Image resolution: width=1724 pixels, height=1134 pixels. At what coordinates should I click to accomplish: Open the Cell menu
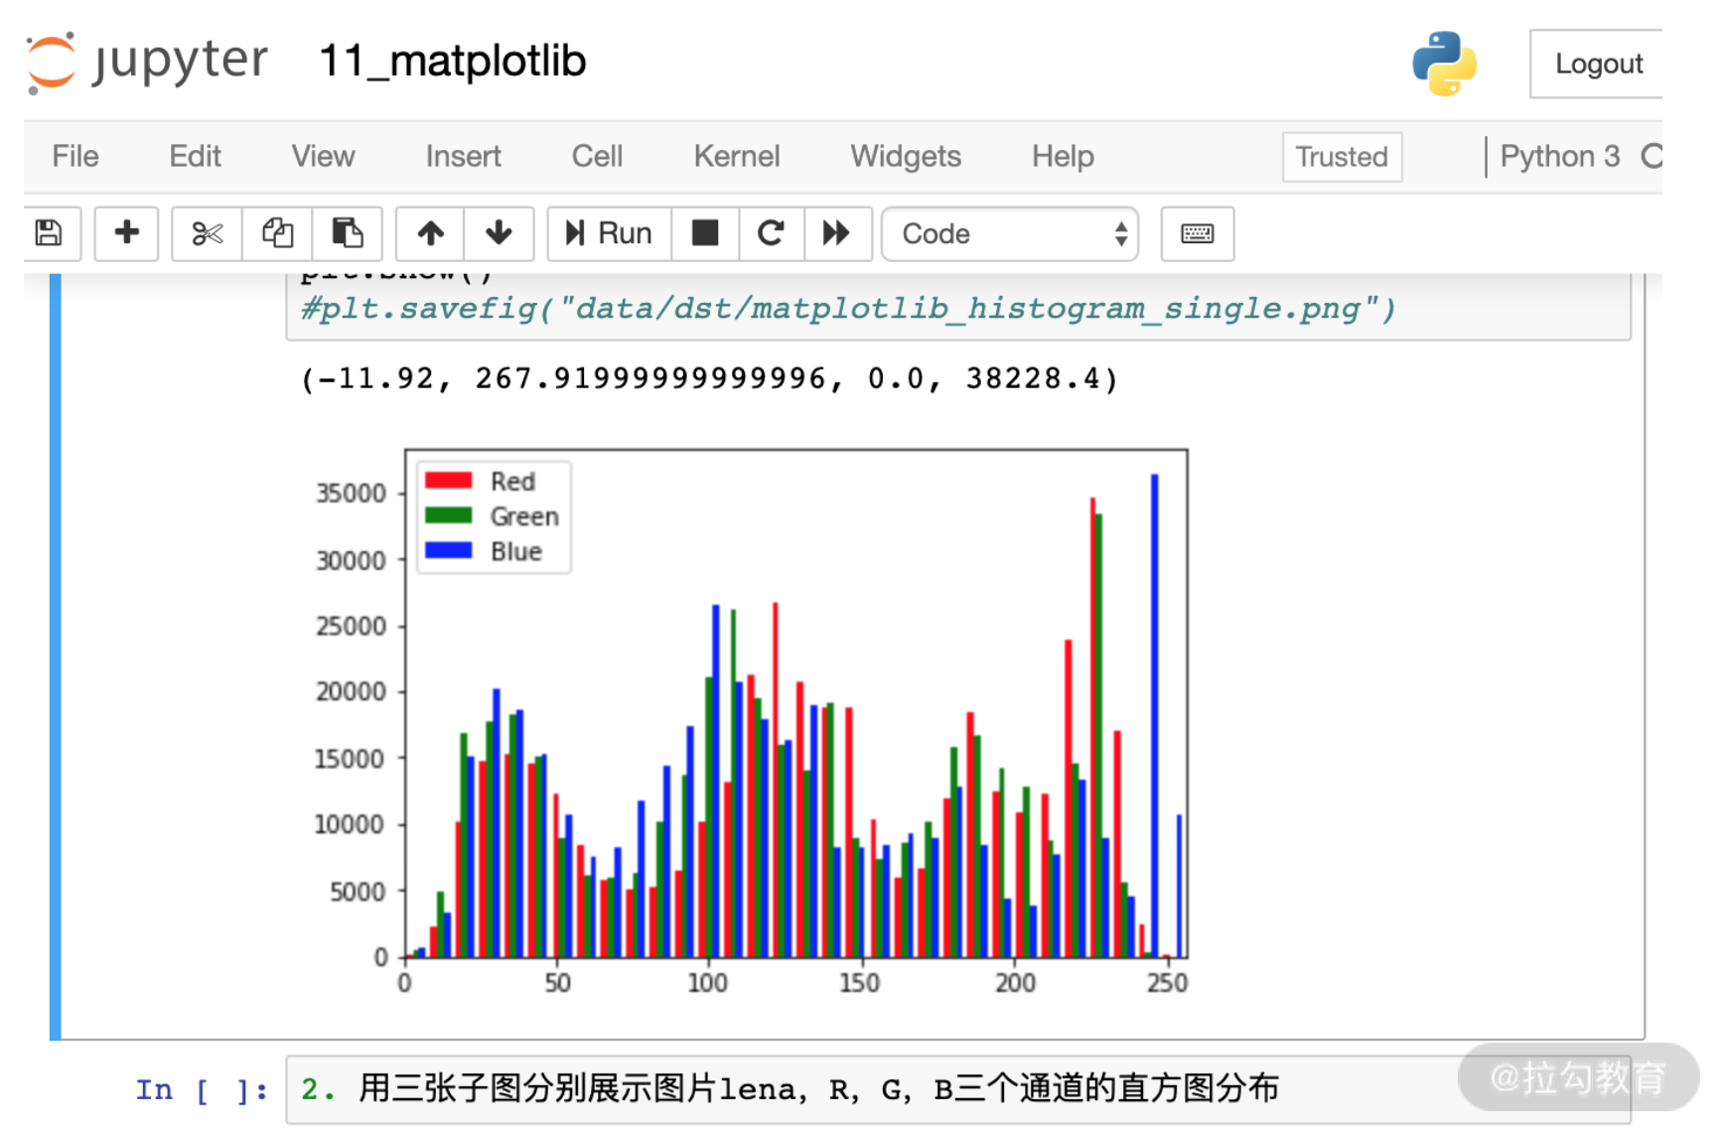tap(597, 156)
